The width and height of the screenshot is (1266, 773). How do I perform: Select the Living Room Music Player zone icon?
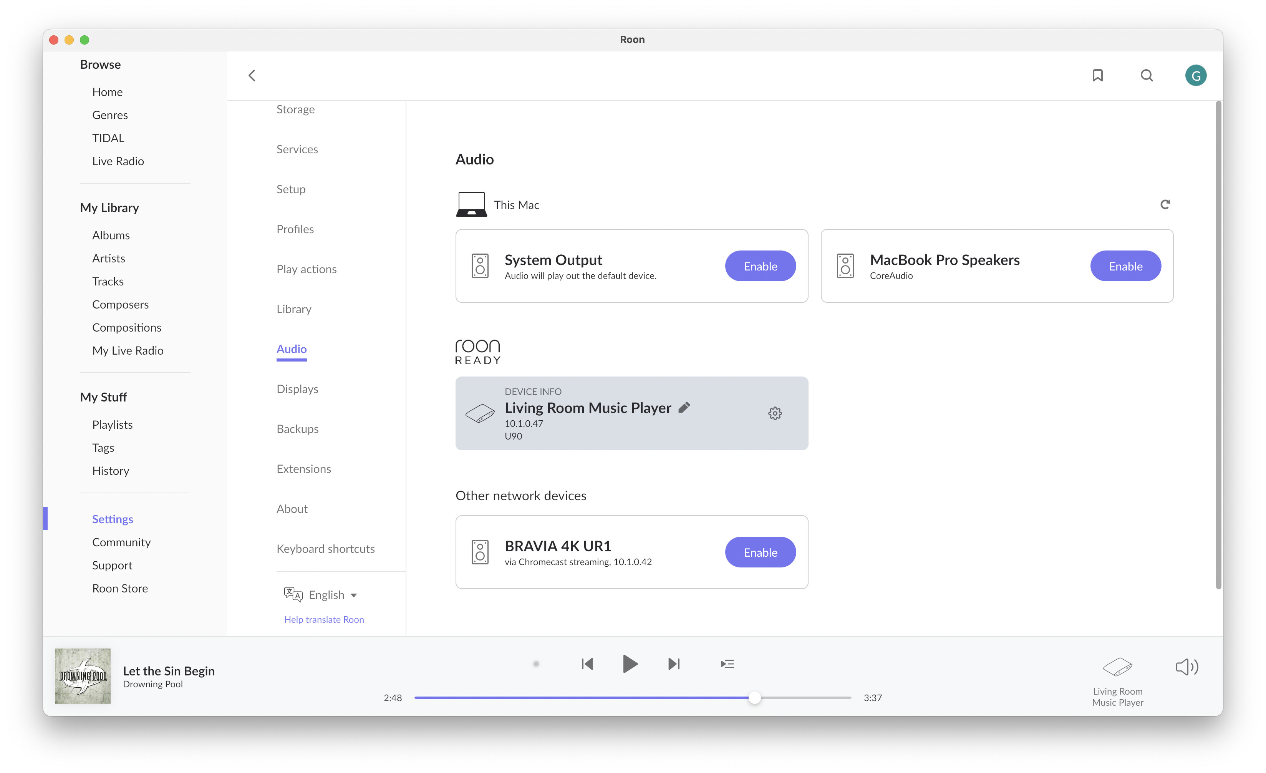[1117, 667]
